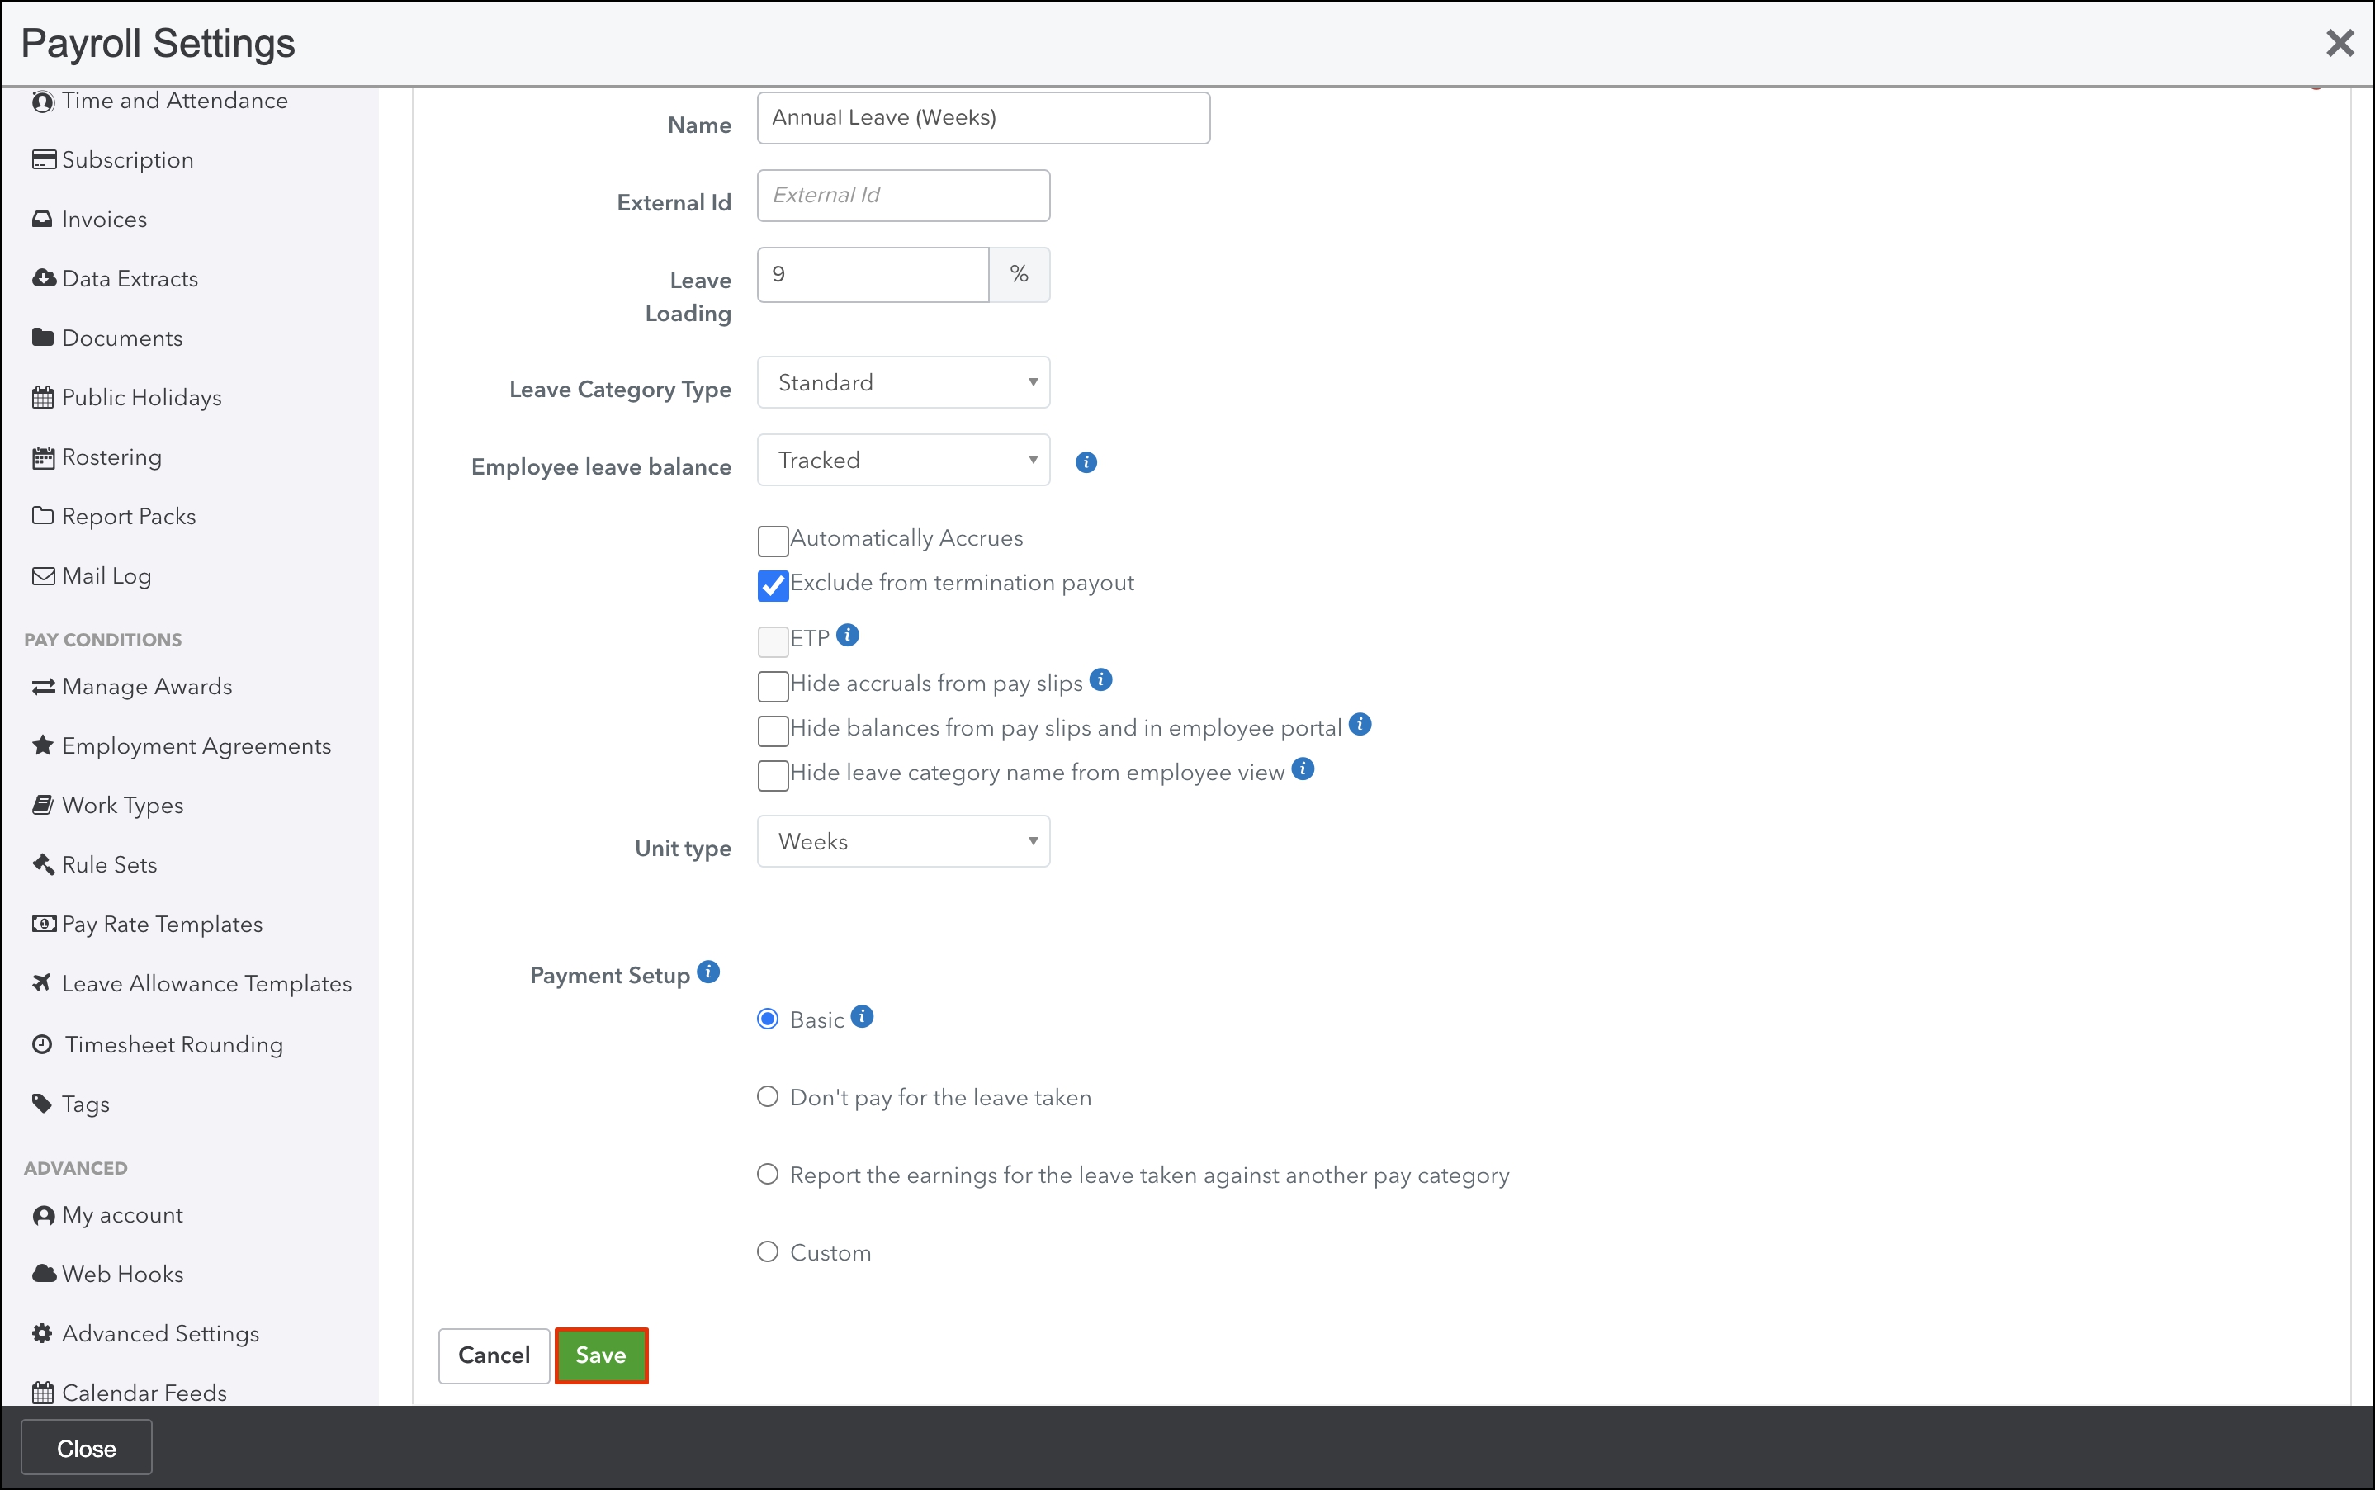Click the ETP info icon
Image resolution: width=2375 pixels, height=1490 pixels.
pyautogui.click(x=848, y=635)
